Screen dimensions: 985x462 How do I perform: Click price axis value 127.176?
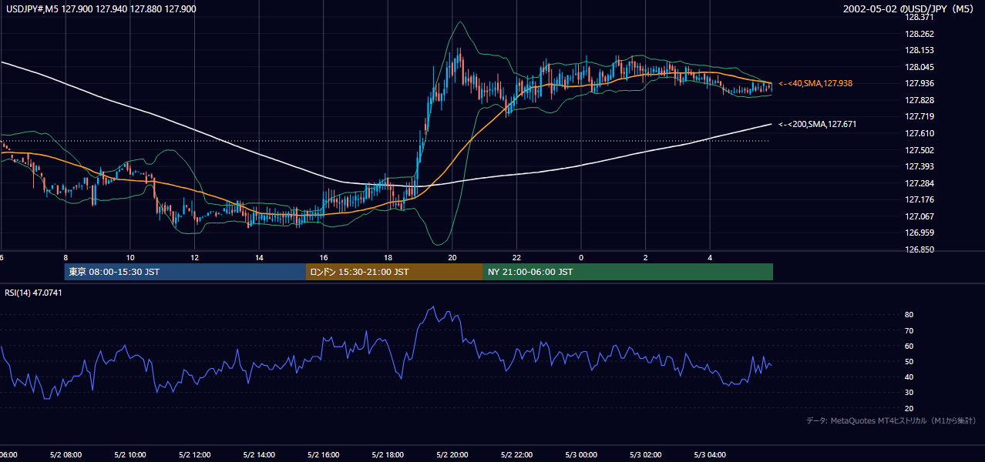pyautogui.click(x=920, y=200)
